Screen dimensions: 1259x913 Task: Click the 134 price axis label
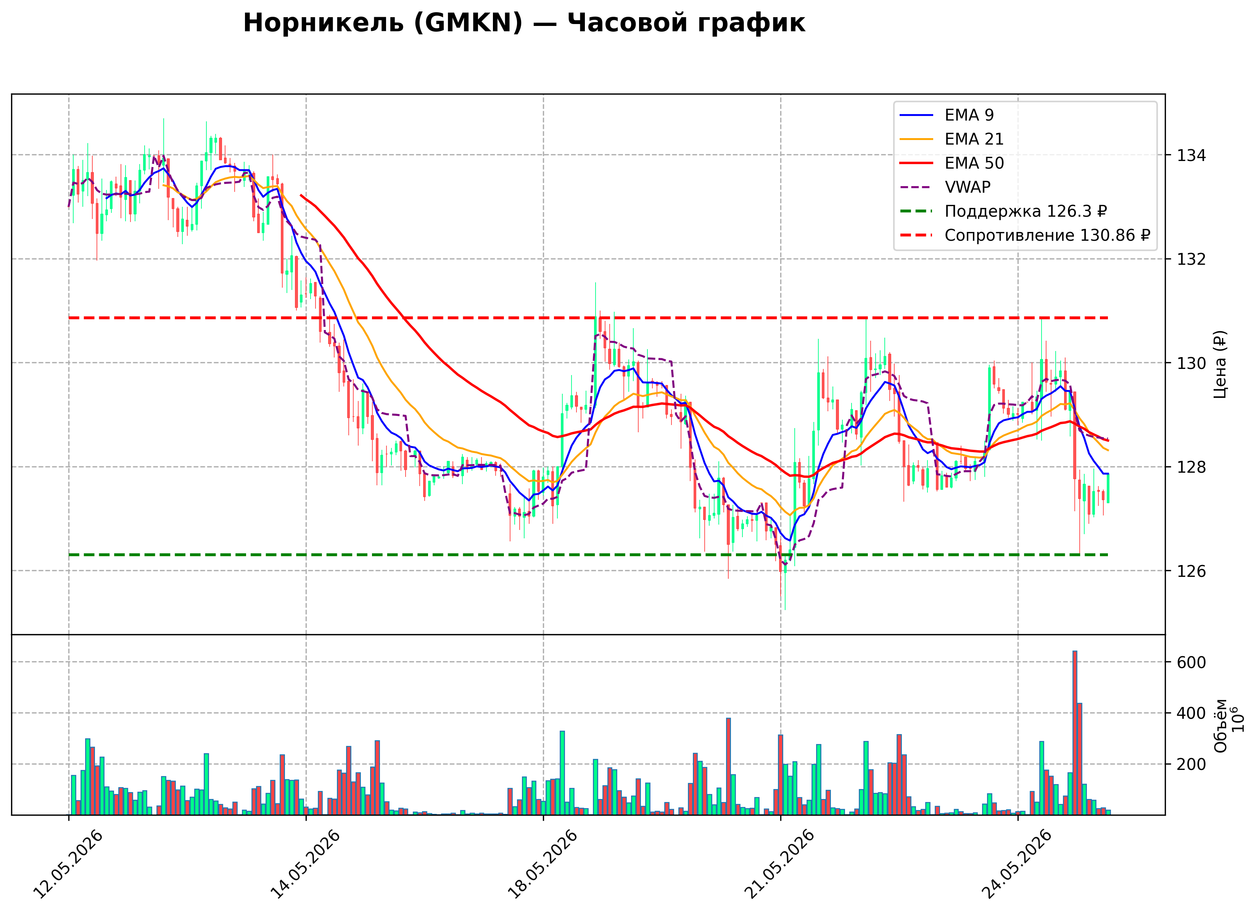(1192, 155)
